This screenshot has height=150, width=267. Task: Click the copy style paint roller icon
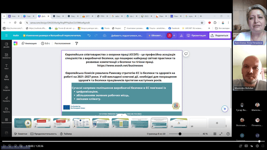coord(76,44)
